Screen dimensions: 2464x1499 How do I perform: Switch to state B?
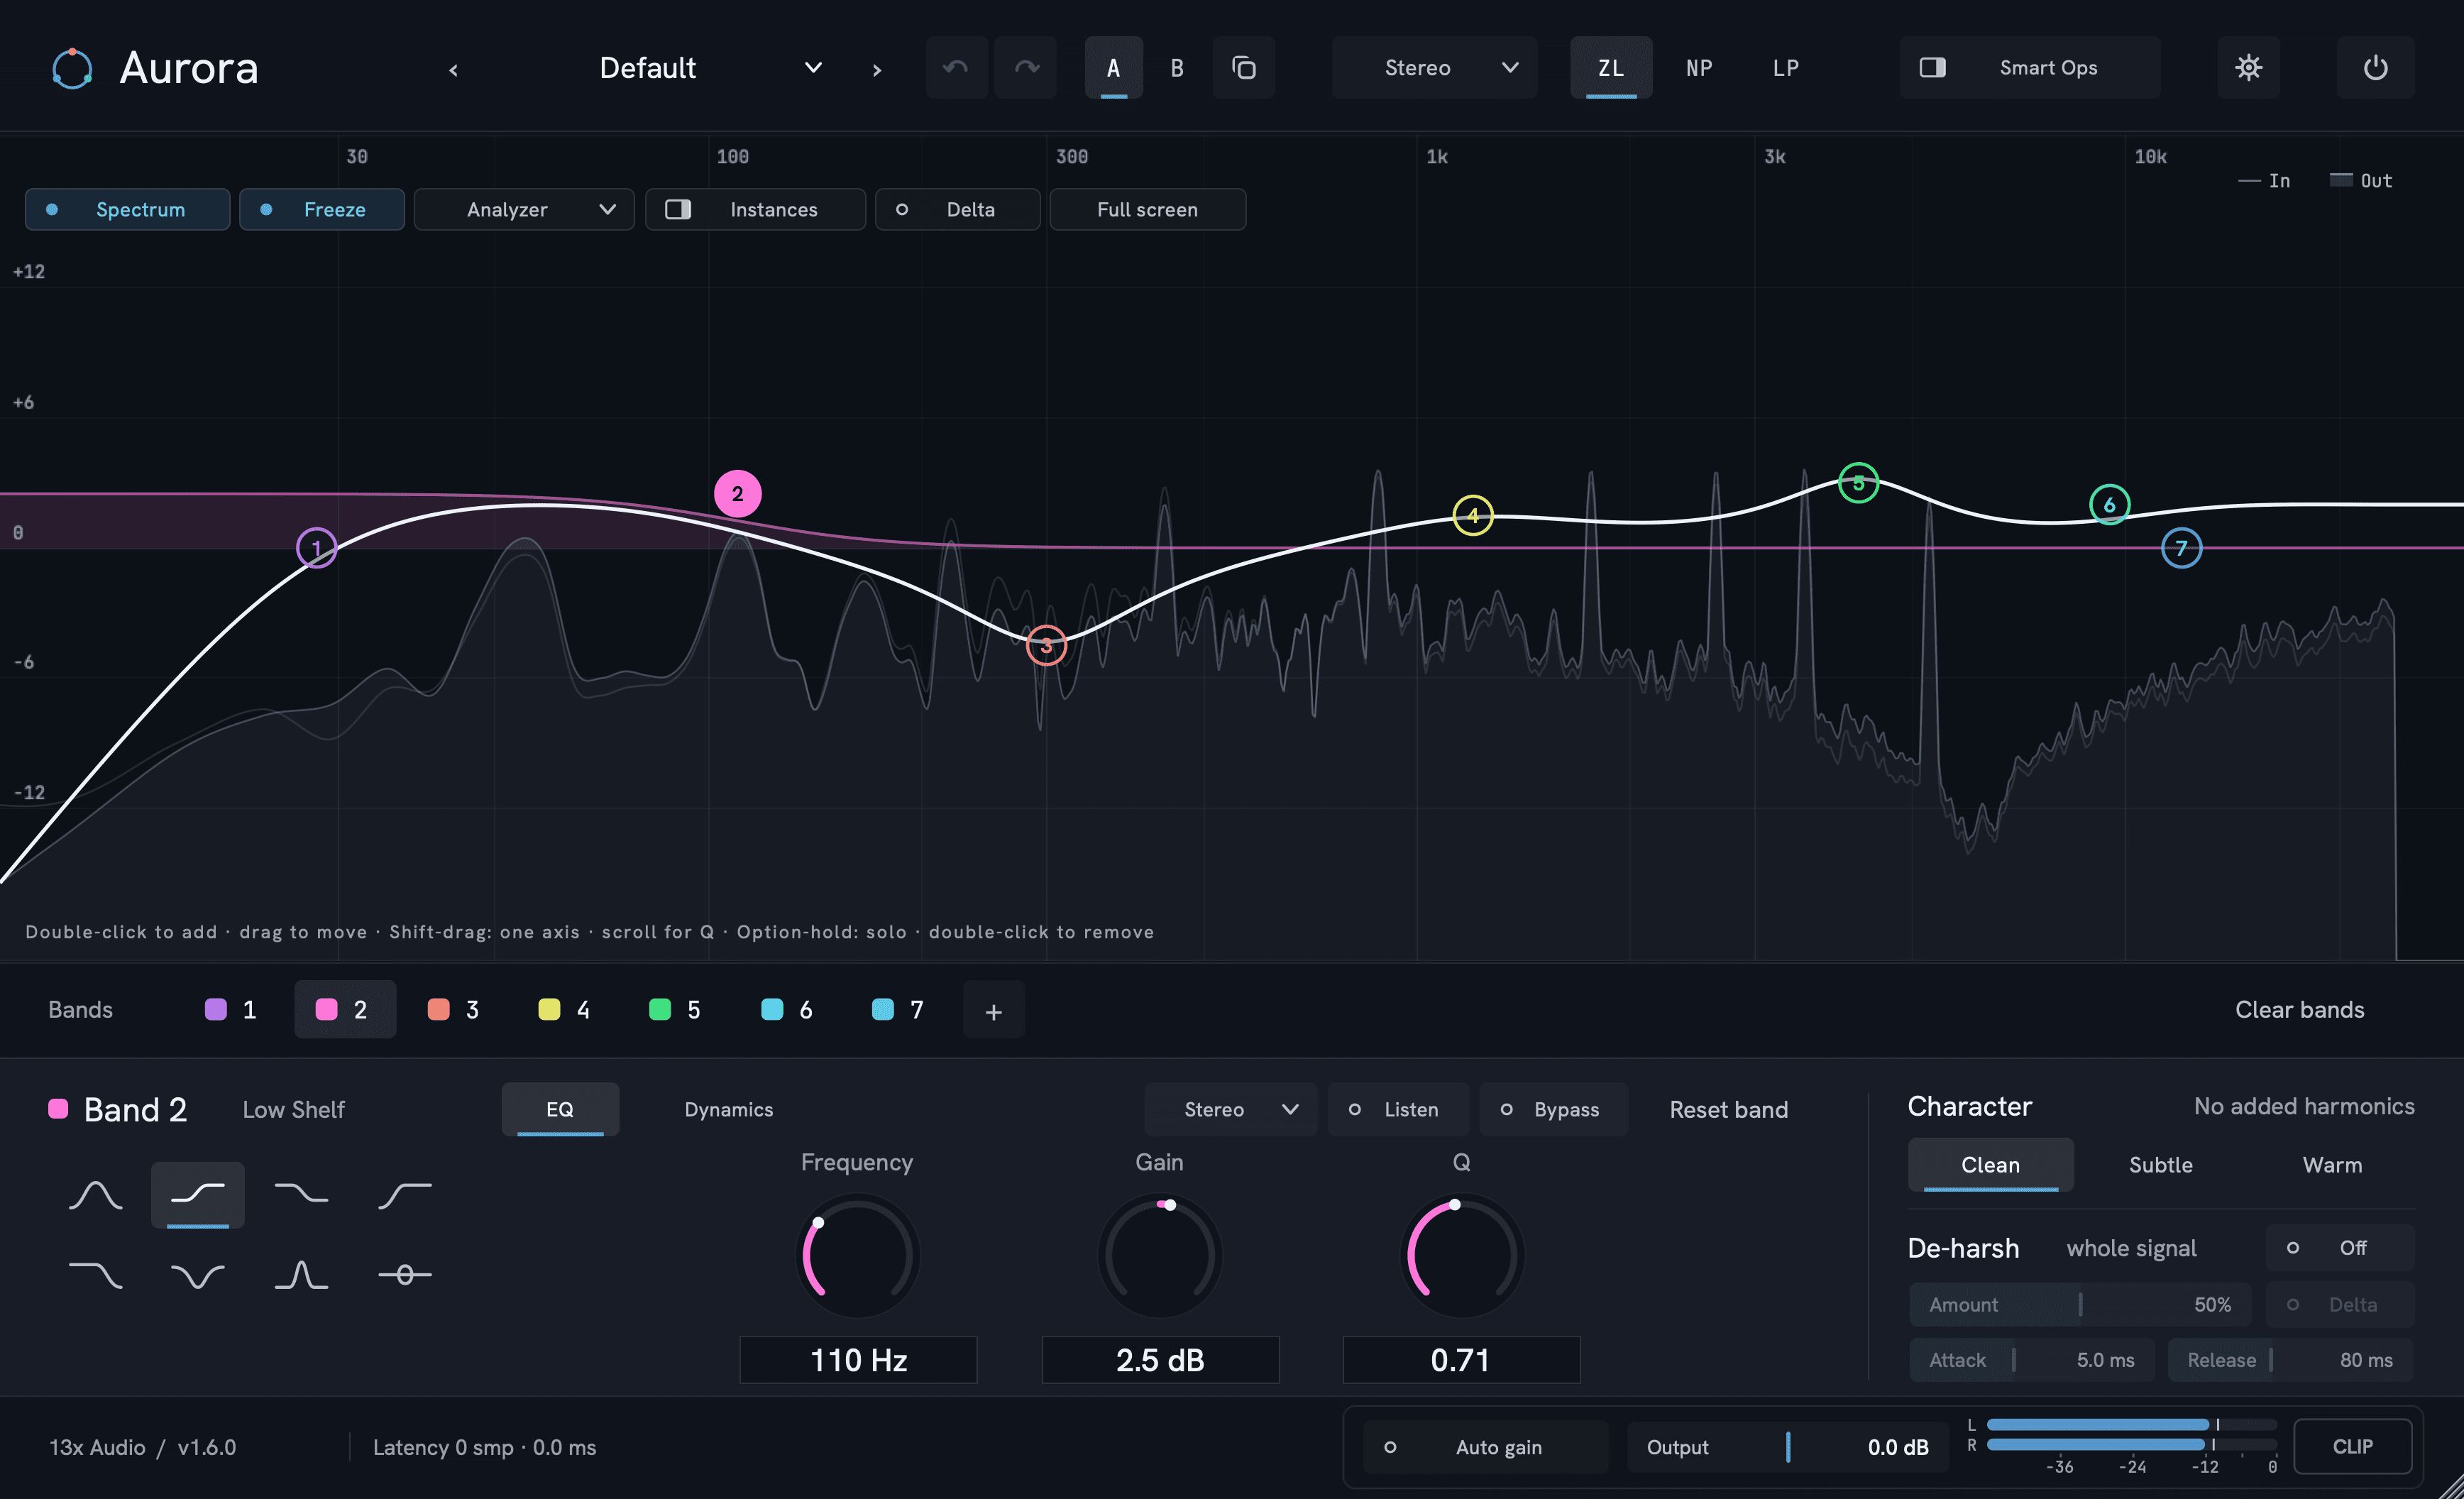click(x=1176, y=68)
